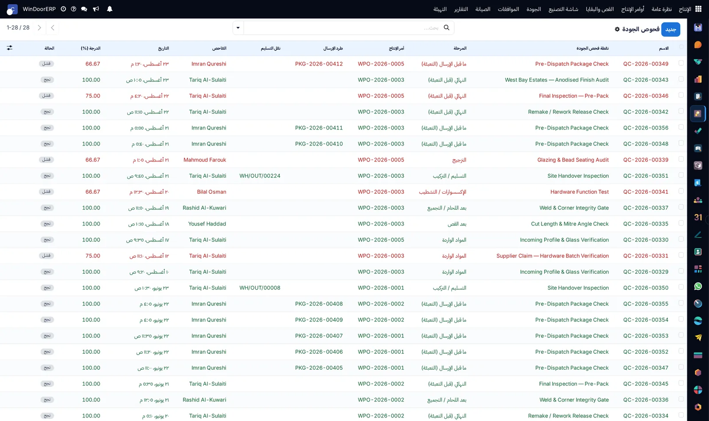Click in the search input field
Image resolution: width=709 pixels, height=421 pixels.
[x=343, y=28]
